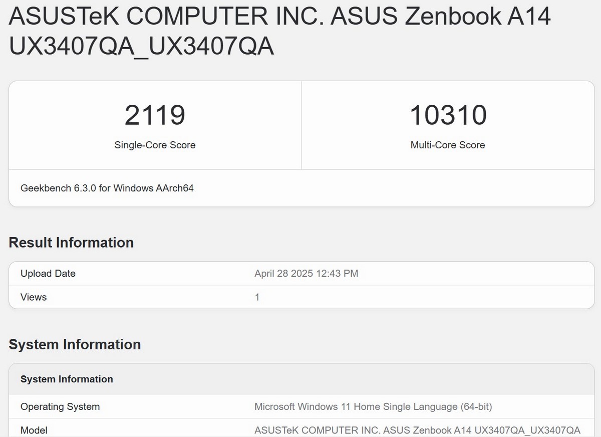Click the Upload Date row label

[x=48, y=274]
